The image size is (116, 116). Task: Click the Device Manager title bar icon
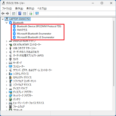(x=3, y=3)
